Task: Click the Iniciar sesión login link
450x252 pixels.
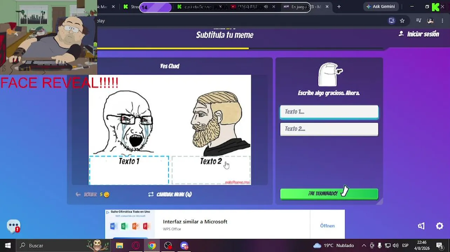Action: pos(419,34)
